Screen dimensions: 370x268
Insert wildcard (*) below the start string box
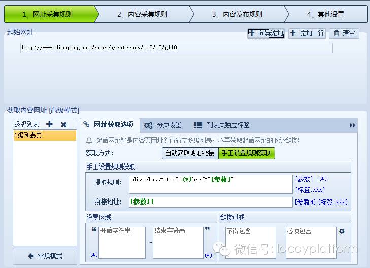pyautogui.click(x=94, y=255)
